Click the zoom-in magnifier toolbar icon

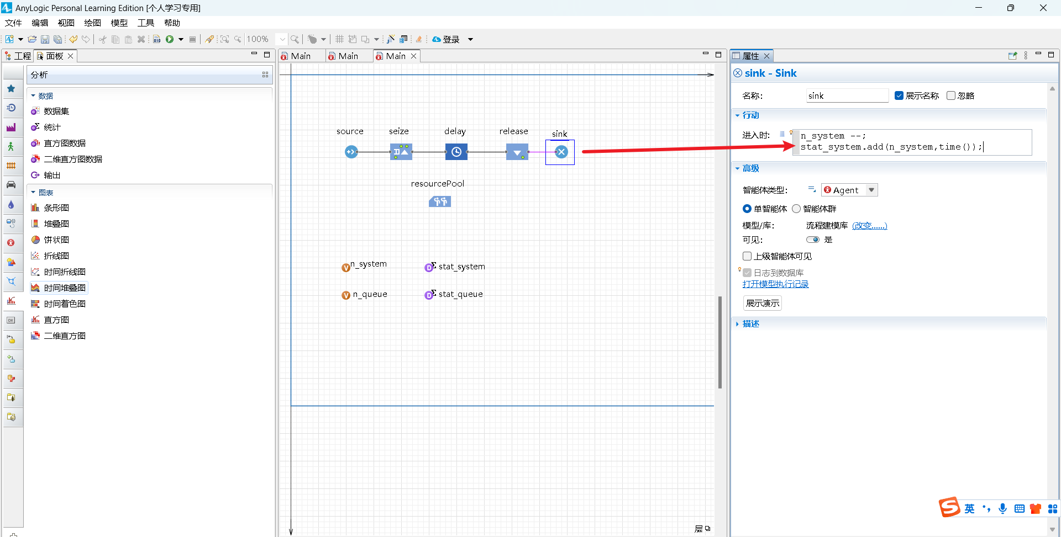[x=295, y=39]
